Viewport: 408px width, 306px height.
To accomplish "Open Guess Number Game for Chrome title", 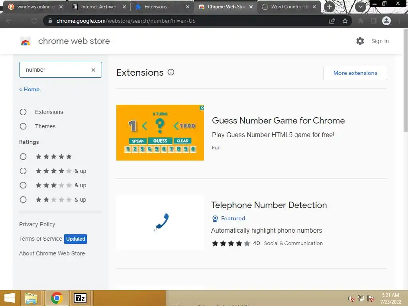I will [278, 120].
